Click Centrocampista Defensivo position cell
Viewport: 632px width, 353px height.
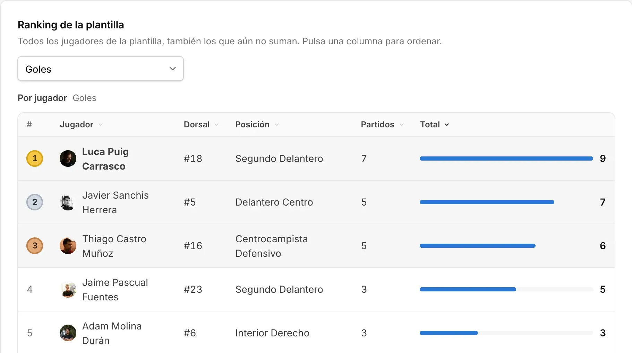272,246
